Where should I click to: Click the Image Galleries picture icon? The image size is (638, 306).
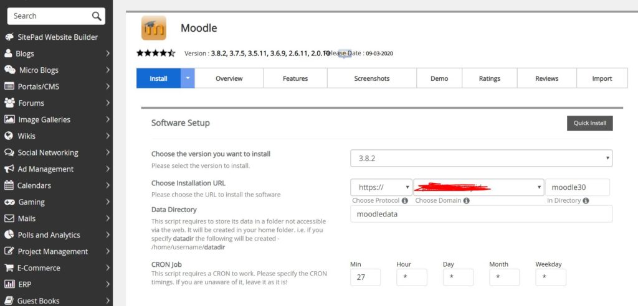coord(9,119)
